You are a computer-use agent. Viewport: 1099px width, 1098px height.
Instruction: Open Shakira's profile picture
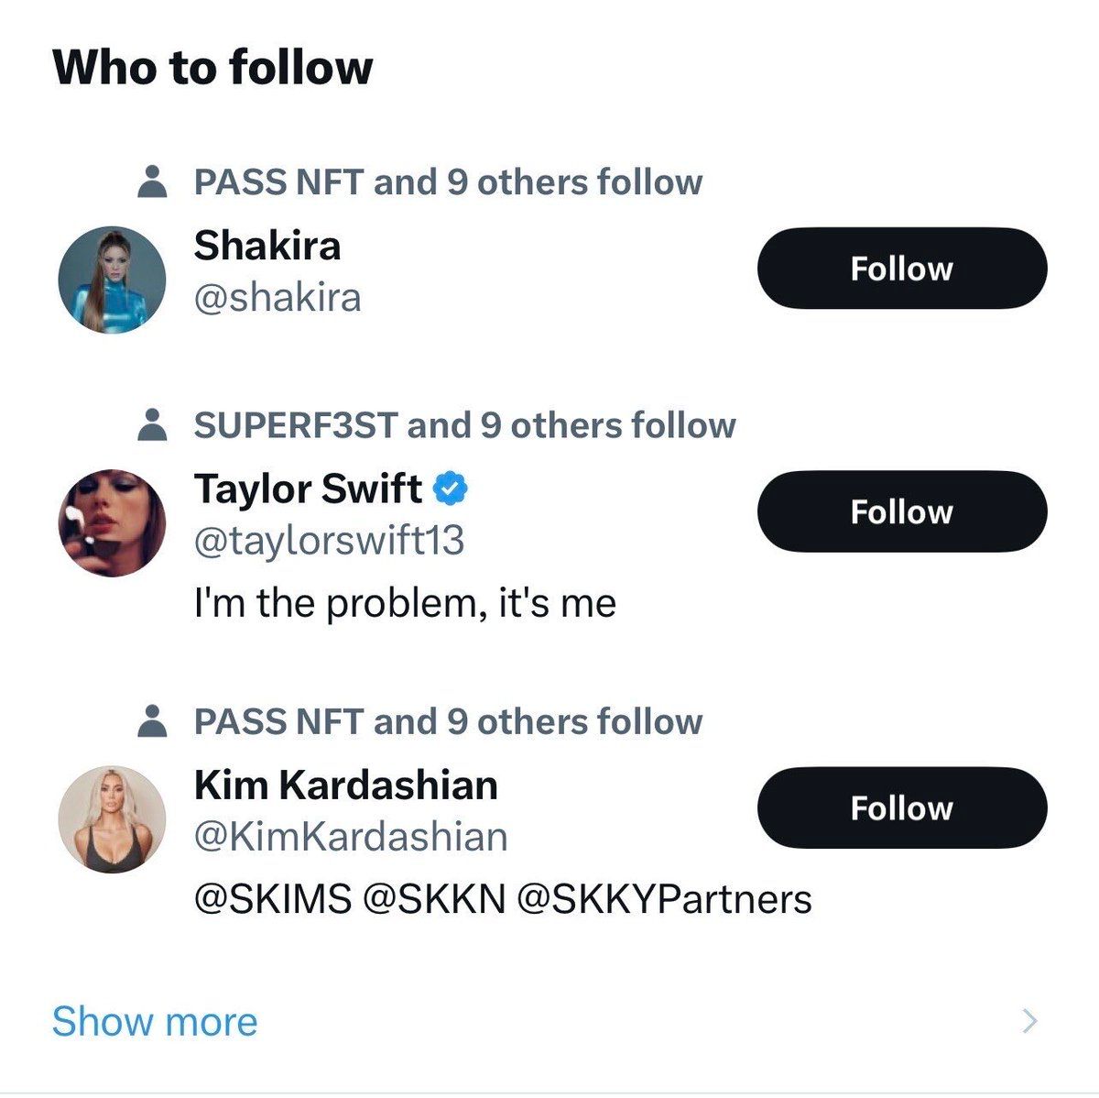pyautogui.click(x=112, y=280)
